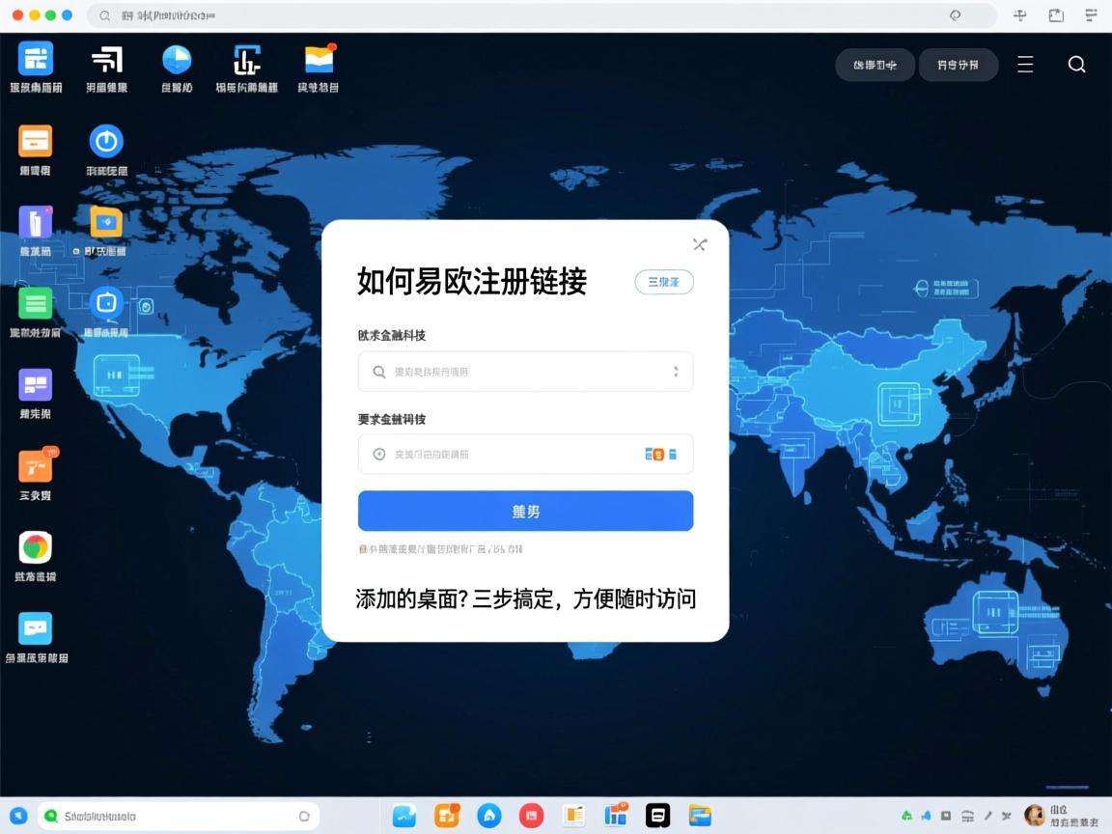Open the yellow-blue mail icon with red badge
Screen dimensions: 1112x834
click(320, 59)
